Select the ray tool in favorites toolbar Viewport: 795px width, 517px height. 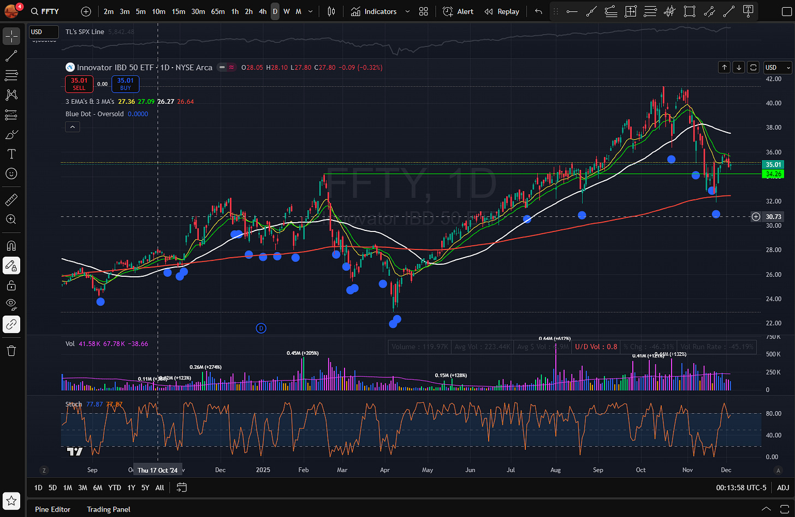point(591,11)
